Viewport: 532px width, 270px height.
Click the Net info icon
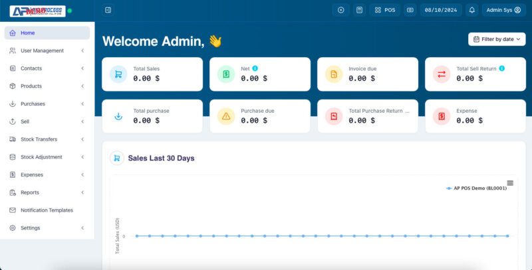(x=255, y=68)
